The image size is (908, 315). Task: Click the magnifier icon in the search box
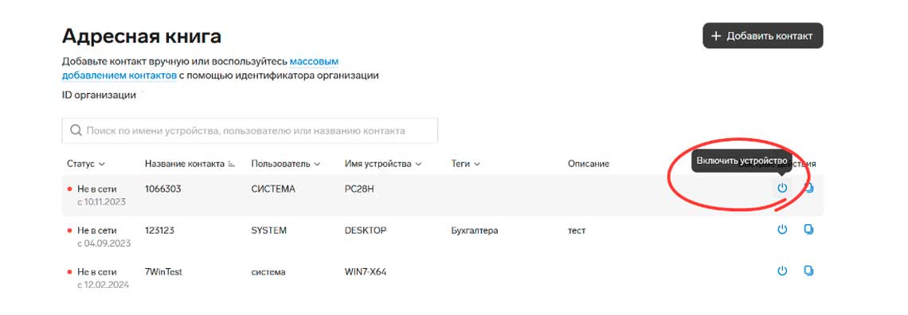click(x=76, y=130)
